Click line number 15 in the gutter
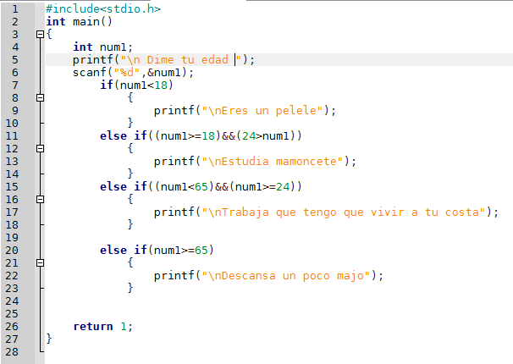This screenshot has width=513, height=364. (x=12, y=187)
